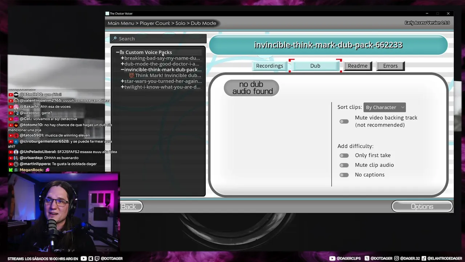Open the Options button

(422, 207)
